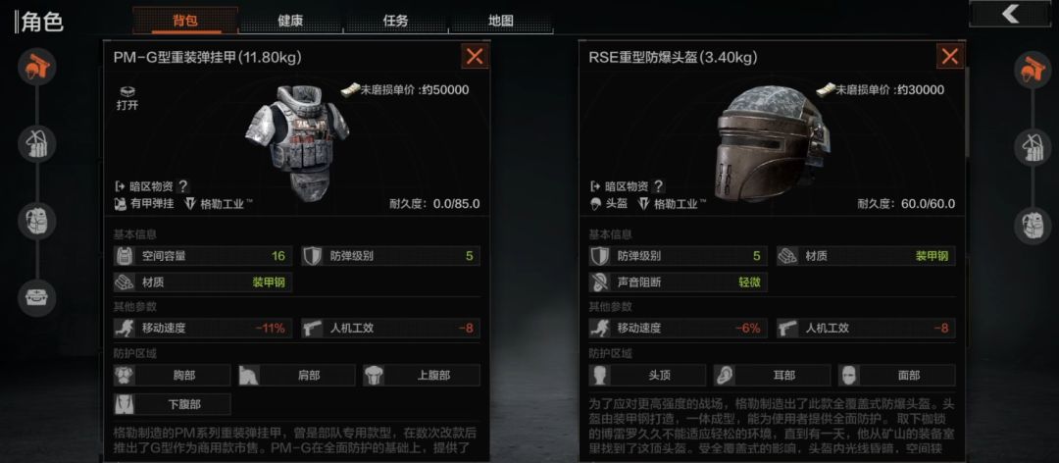Click the back arrow button at top right

point(1010,14)
